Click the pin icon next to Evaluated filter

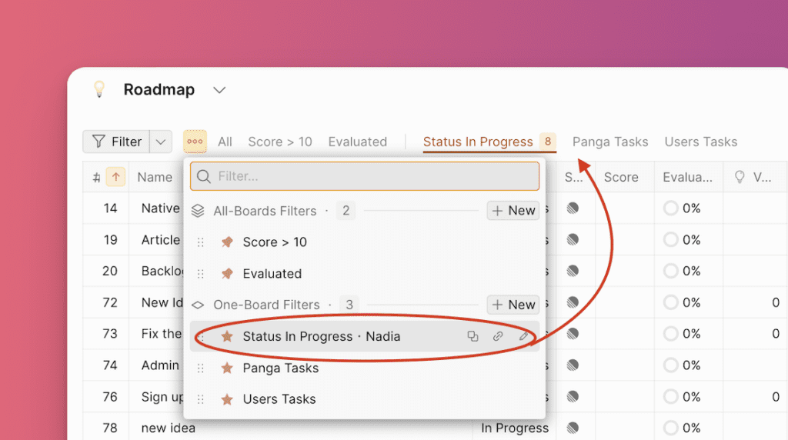pos(227,273)
